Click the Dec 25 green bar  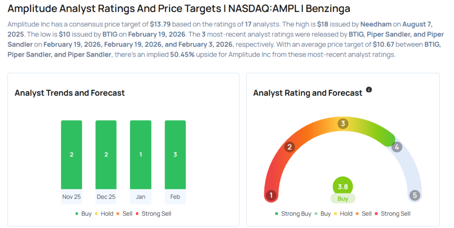tap(106, 155)
